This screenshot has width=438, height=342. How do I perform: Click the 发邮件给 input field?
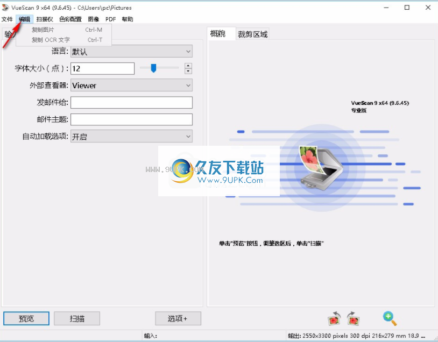click(132, 103)
